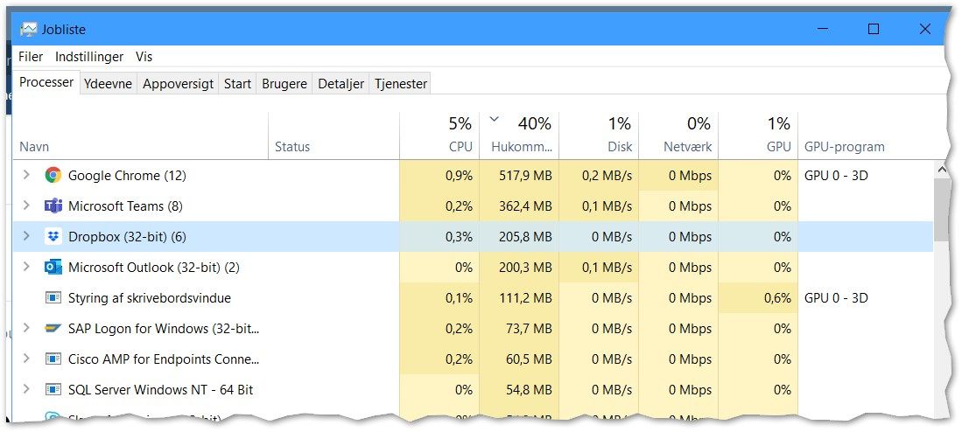Click the Jobliste title bar icon
The width and height of the screenshot is (962, 432).
point(29,29)
